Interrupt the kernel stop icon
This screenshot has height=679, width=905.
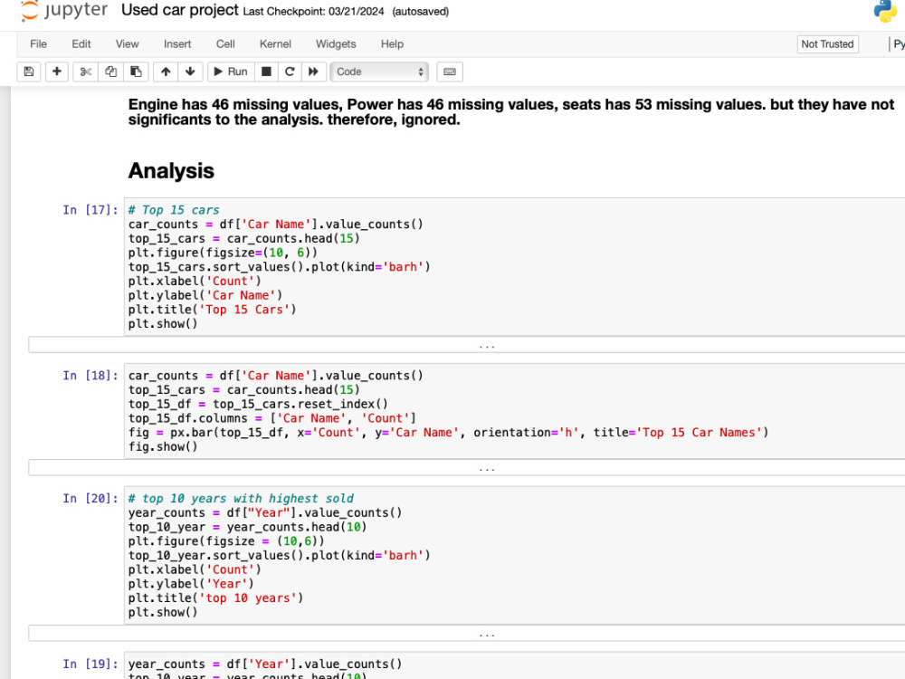point(266,72)
